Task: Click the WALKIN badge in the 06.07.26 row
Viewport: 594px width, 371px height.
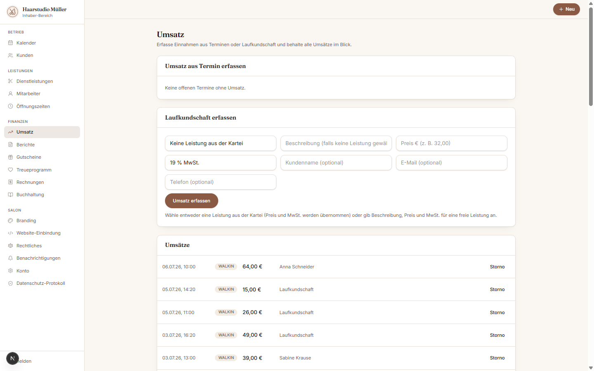Action: click(226, 266)
